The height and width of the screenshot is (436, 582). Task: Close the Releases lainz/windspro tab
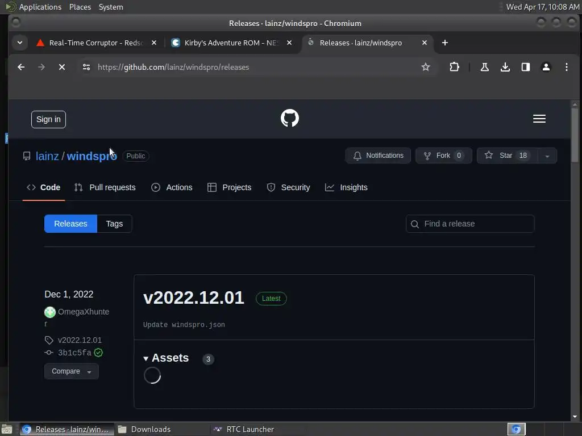click(x=424, y=43)
